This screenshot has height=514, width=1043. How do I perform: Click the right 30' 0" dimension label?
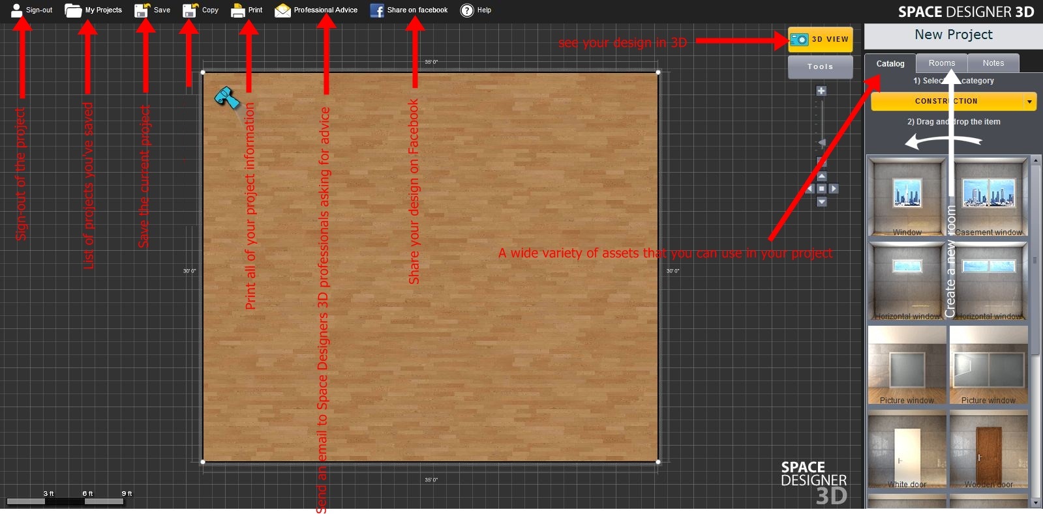(x=673, y=271)
